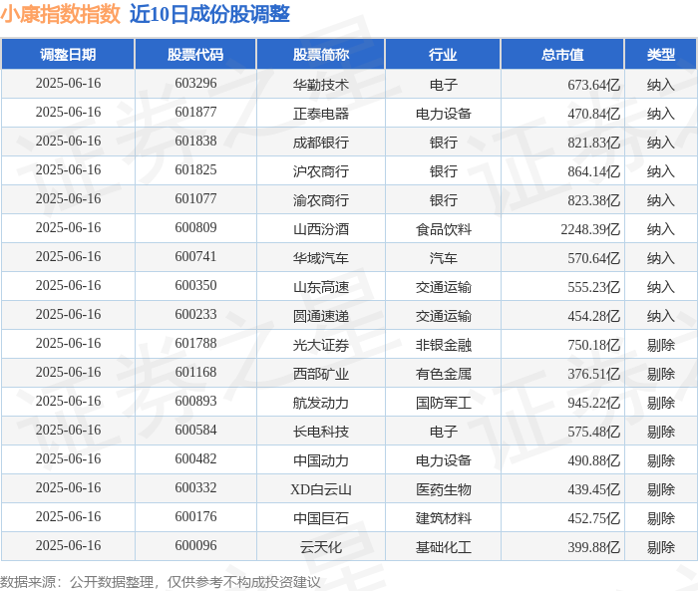Select stock code 603296
The width and height of the screenshot is (698, 591).
(195, 84)
